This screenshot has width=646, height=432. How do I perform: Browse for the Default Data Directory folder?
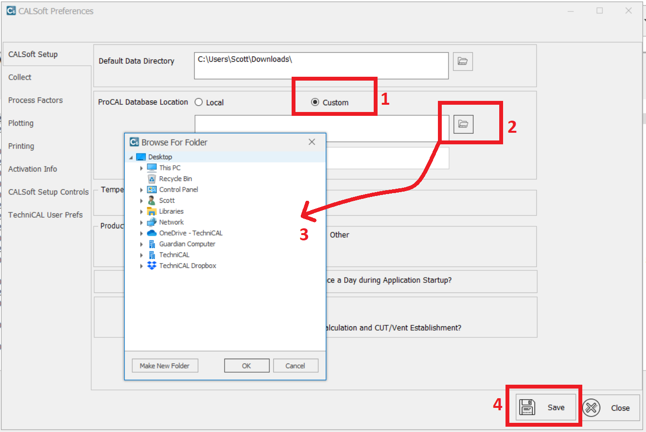463,61
